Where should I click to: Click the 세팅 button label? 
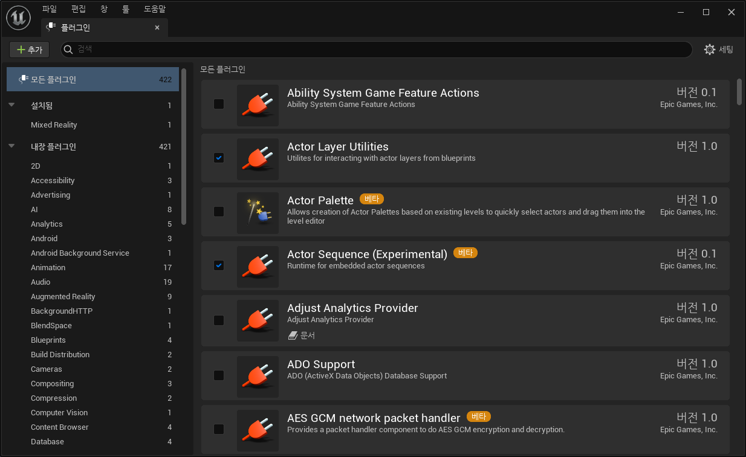726,50
